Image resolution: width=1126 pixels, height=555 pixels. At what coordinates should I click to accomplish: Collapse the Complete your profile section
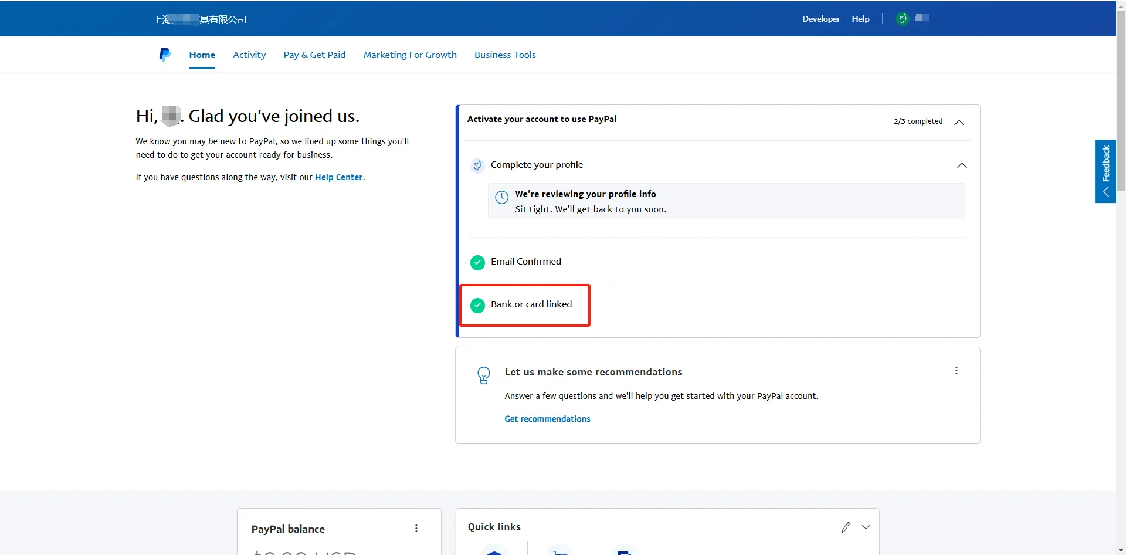tap(962, 165)
